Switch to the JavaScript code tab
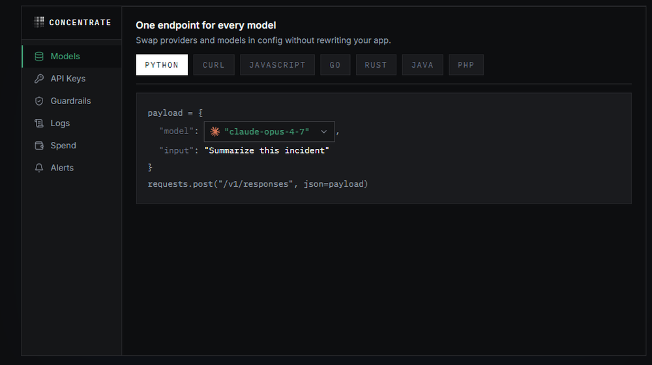Image resolution: width=652 pixels, height=365 pixels. [277, 64]
